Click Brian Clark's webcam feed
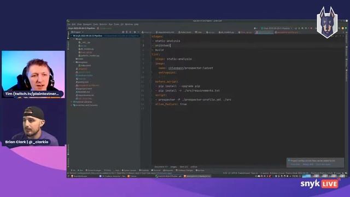The image size is (350, 197). [x=33, y=125]
